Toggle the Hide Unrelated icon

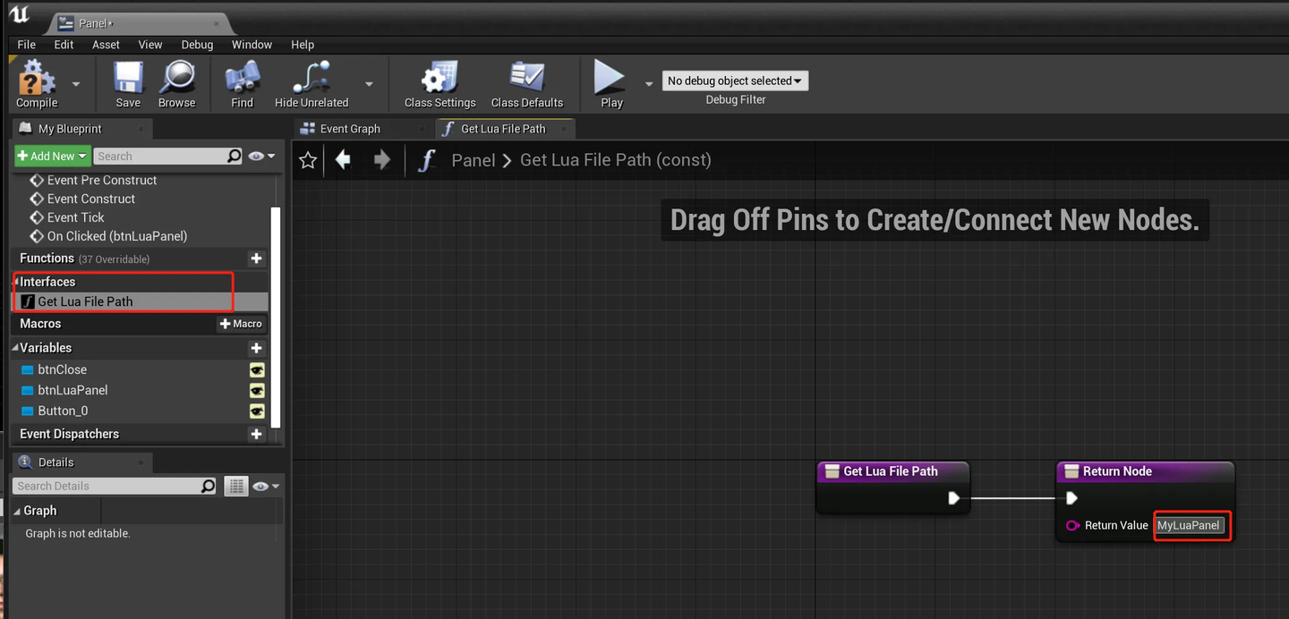click(x=312, y=78)
